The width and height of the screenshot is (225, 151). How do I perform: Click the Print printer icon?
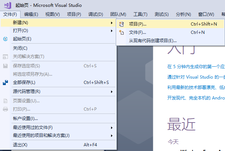pos(5,109)
